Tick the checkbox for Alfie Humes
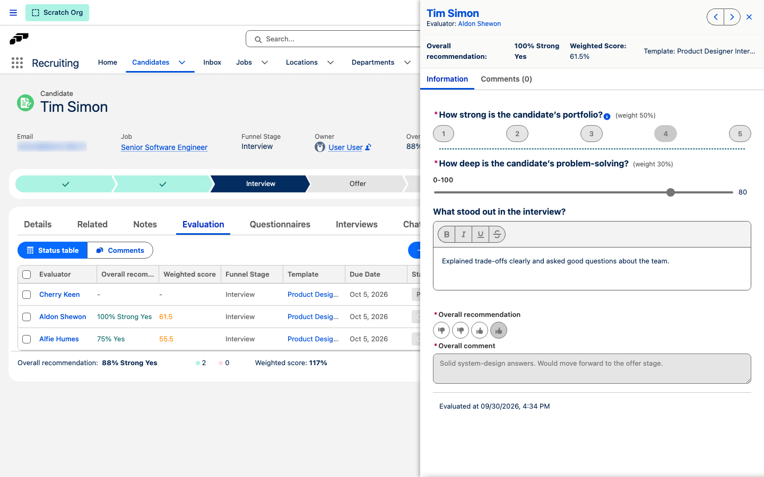The image size is (764, 477). coord(27,339)
